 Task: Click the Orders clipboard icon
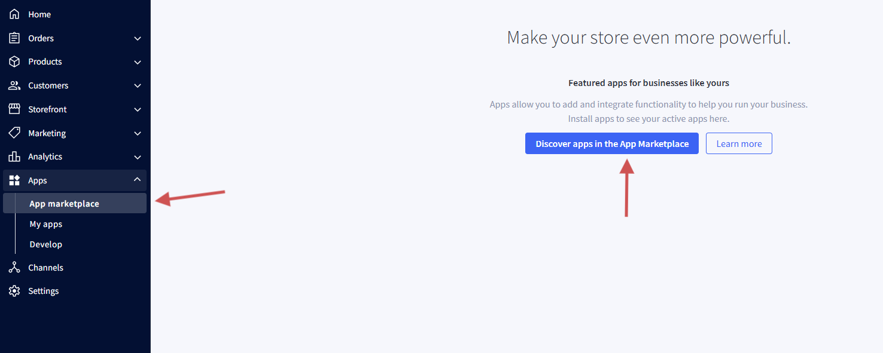point(14,38)
